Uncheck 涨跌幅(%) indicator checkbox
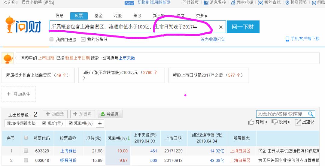Viewport: 325px width, 166px height. [70, 123]
